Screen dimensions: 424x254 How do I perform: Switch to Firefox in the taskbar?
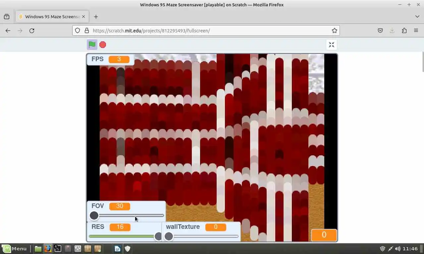pyautogui.click(x=48, y=249)
